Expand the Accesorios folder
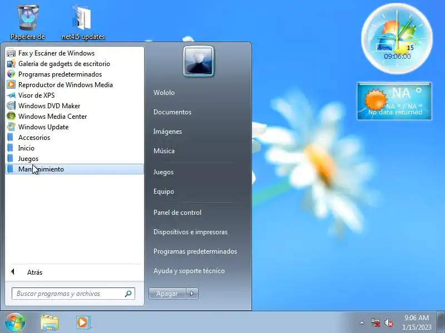Screen dimensions: 445x333 click(75, 138)
